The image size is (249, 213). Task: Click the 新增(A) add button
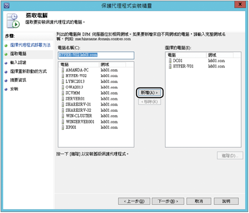tap(149, 92)
